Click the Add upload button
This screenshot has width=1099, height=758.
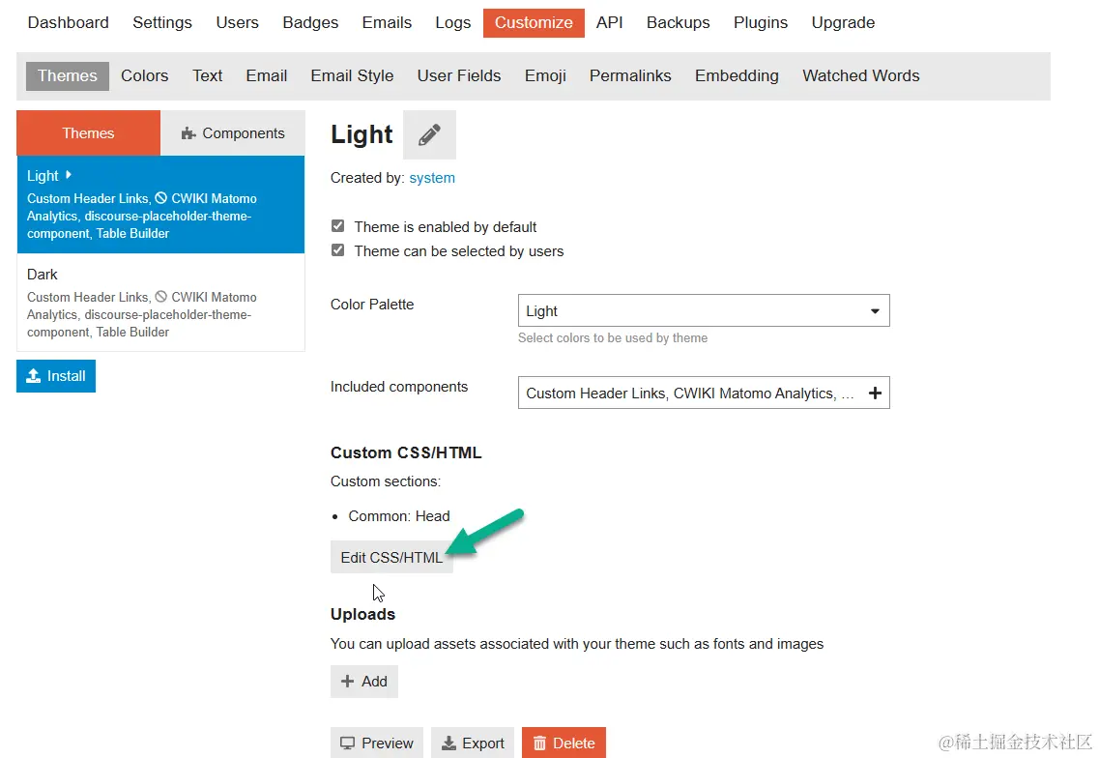click(x=363, y=682)
